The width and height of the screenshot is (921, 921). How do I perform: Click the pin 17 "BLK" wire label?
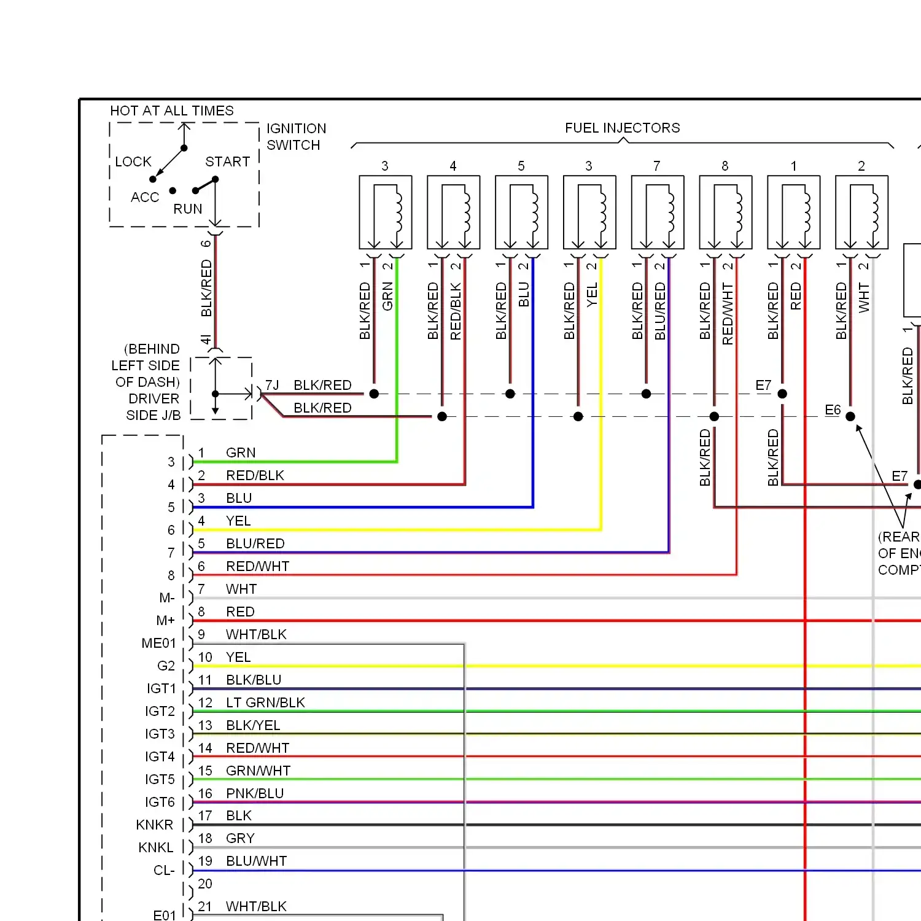pos(239,815)
